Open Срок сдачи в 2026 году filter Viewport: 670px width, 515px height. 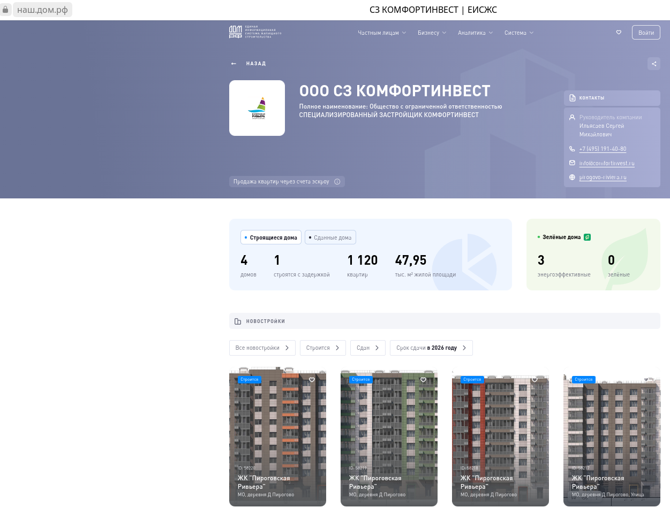(431, 348)
